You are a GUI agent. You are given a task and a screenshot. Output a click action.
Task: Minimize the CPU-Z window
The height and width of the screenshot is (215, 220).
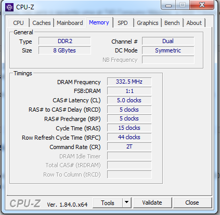(169, 5)
